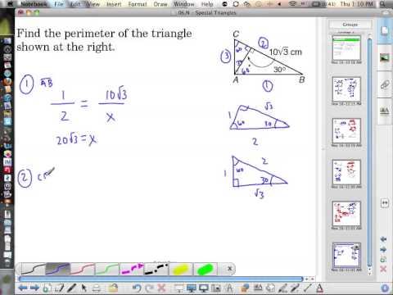Go to next page with toolbar forward arrow
Image resolution: width=393 pixels, height=295 pixels.
pyautogui.click(x=34, y=288)
